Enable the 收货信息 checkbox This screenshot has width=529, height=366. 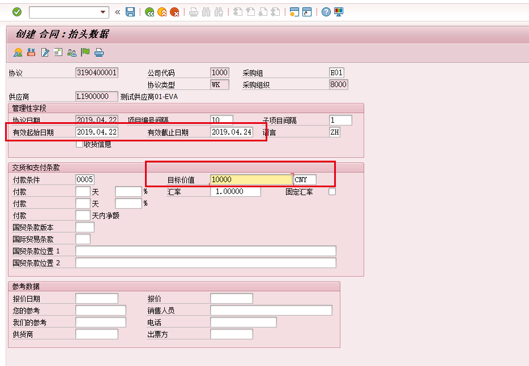79,143
